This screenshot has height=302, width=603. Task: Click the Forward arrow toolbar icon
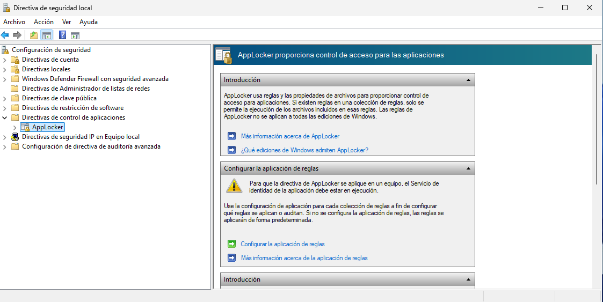[17, 35]
